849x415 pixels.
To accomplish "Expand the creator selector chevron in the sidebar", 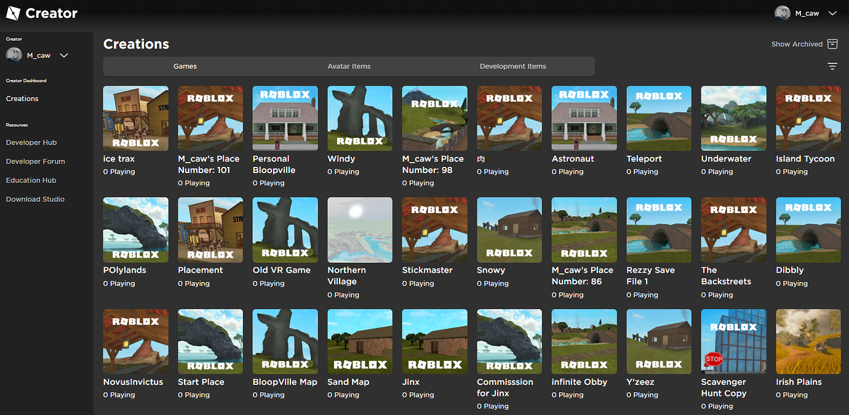I will [x=63, y=55].
